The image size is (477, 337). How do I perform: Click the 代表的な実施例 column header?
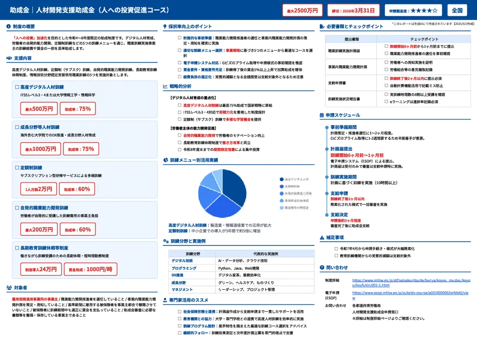pos(266,254)
